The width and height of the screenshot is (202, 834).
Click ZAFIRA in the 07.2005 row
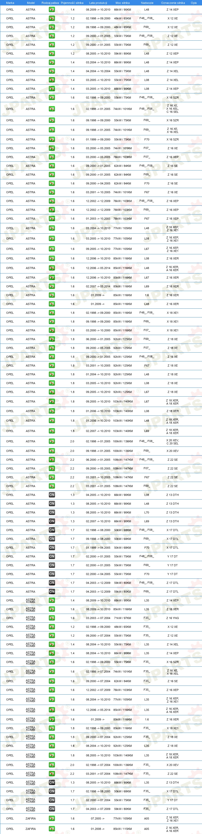pos(31,818)
